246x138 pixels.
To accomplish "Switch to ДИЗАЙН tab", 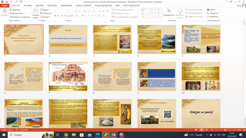I will pos(39,5).
